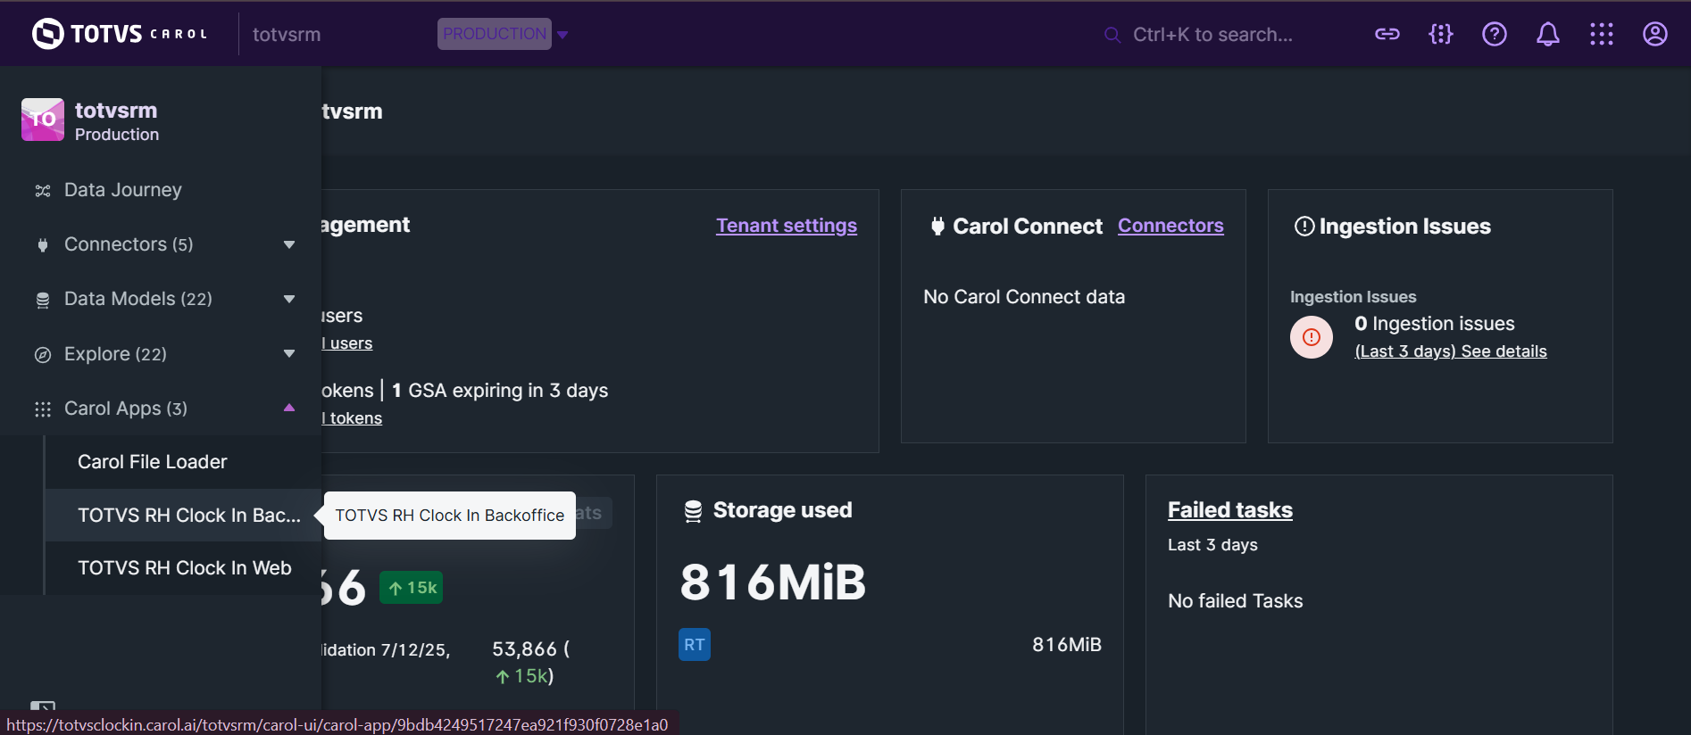This screenshot has width=1691, height=735.
Task: Open Data Journey in the sidebar
Action: [x=122, y=190]
